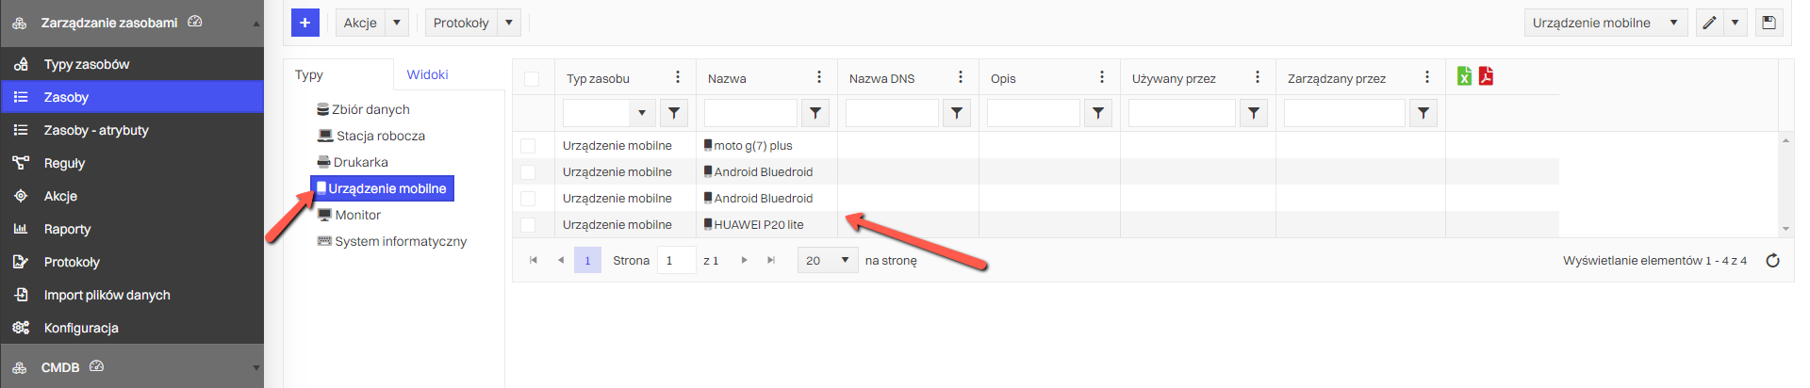Refresh the table with the reload icon
This screenshot has width=1810, height=388.
click(x=1772, y=261)
